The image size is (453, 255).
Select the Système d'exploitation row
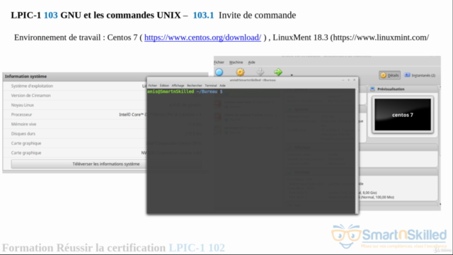click(105, 86)
